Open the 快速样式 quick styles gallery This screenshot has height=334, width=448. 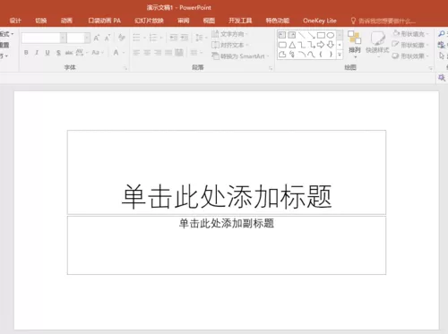coord(377,44)
